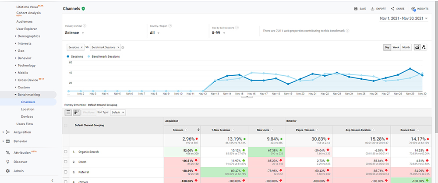The image size is (438, 183).
Task: Open help for Country / Region
Action: pyautogui.click(x=170, y=26)
